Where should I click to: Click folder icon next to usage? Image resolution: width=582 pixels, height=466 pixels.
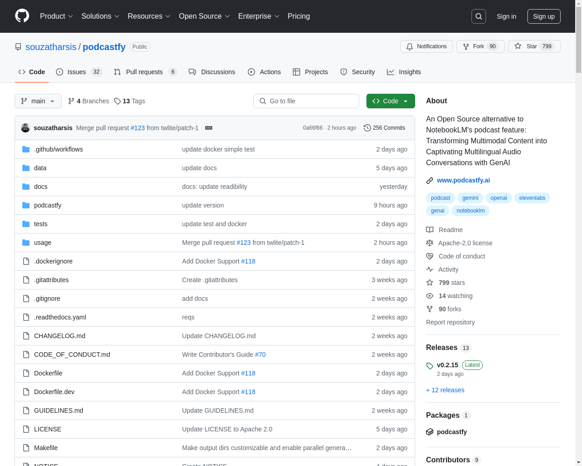(26, 243)
